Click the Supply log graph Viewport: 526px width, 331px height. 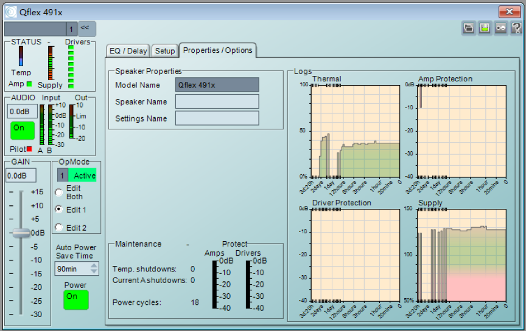(461, 255)
